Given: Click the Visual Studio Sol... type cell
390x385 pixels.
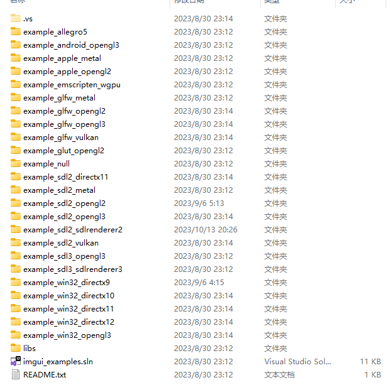Looking at the screenshot, I should [298, 361].
